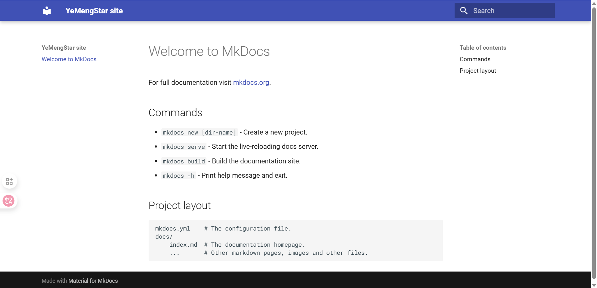The height and width of the screenshot is (288, 597).
Task: Jump to Commands in table of contents
Action: tap(475, 59)
